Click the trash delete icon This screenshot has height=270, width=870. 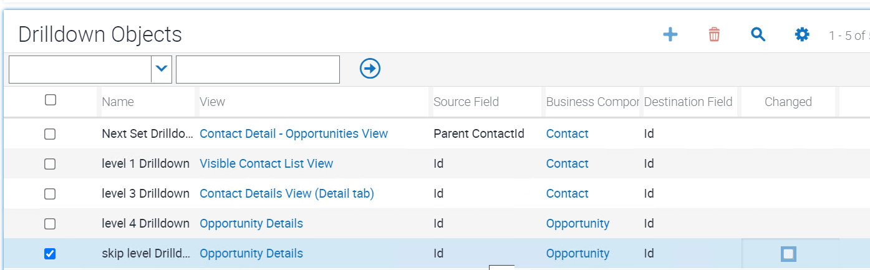point(714,35)
